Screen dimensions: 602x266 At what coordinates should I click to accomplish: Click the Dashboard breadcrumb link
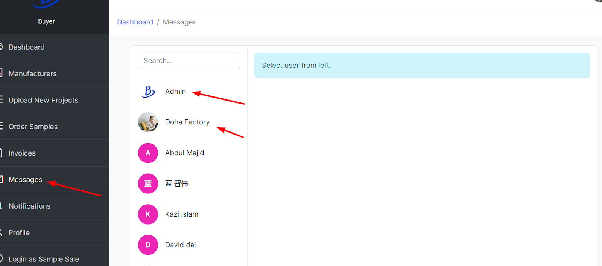tap(135, 22)
